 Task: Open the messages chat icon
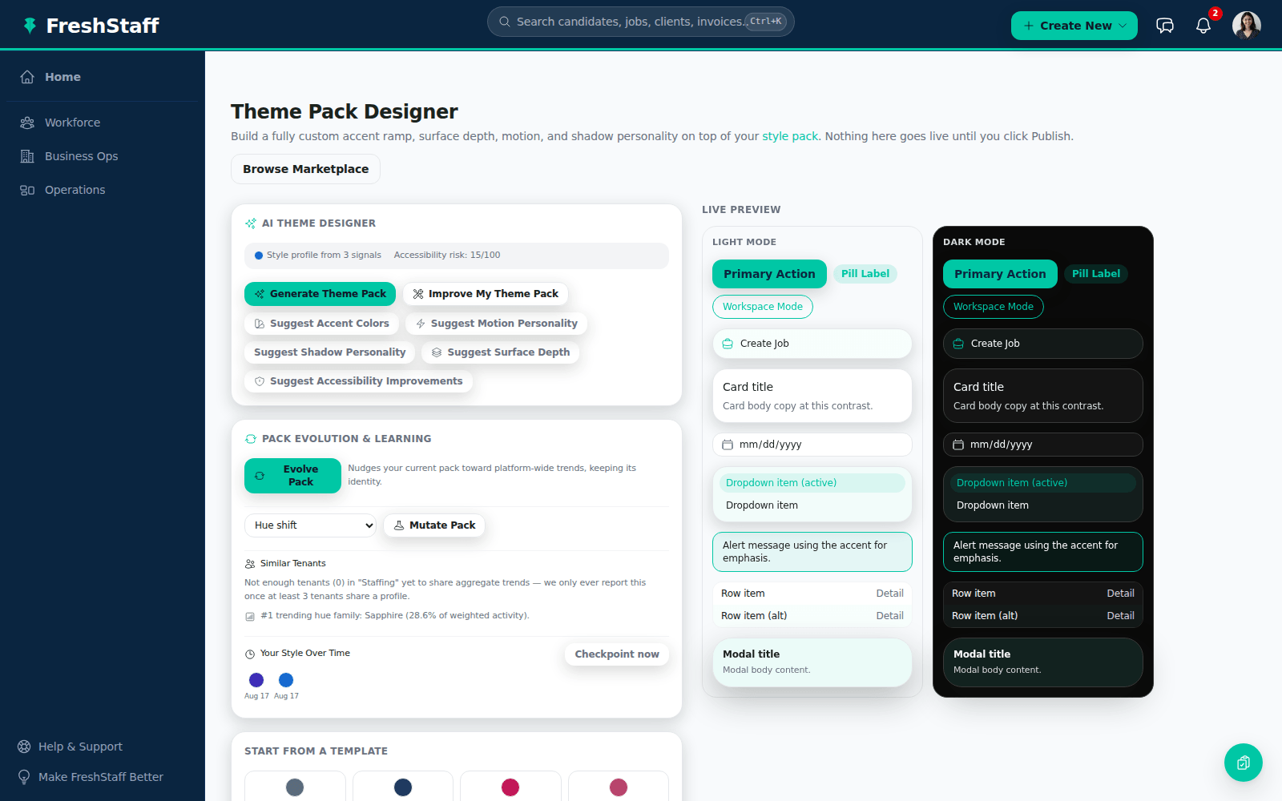pos(1165,26)
